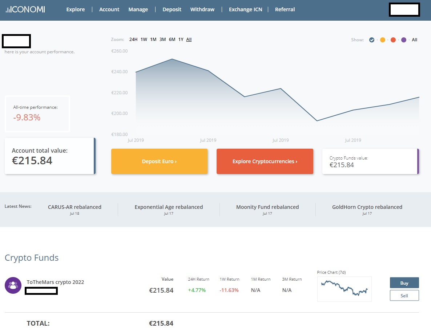Open the Manage menu
Screen dimensions: 431x330
[138, 9]
